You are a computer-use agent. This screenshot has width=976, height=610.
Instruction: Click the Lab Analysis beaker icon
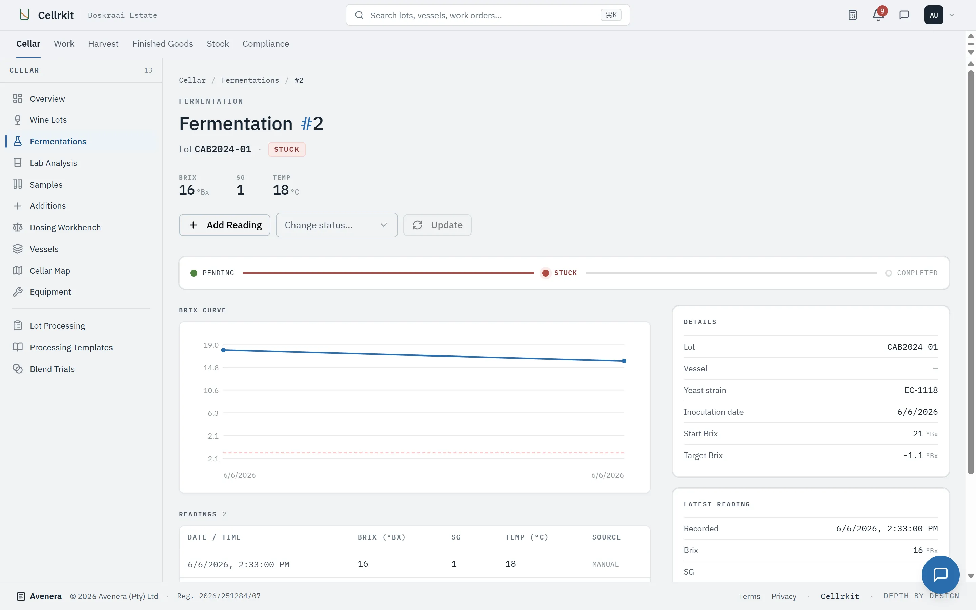17,163
